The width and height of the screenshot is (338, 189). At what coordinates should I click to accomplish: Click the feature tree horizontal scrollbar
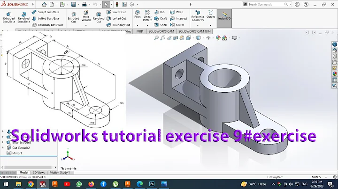pos(28,167)
